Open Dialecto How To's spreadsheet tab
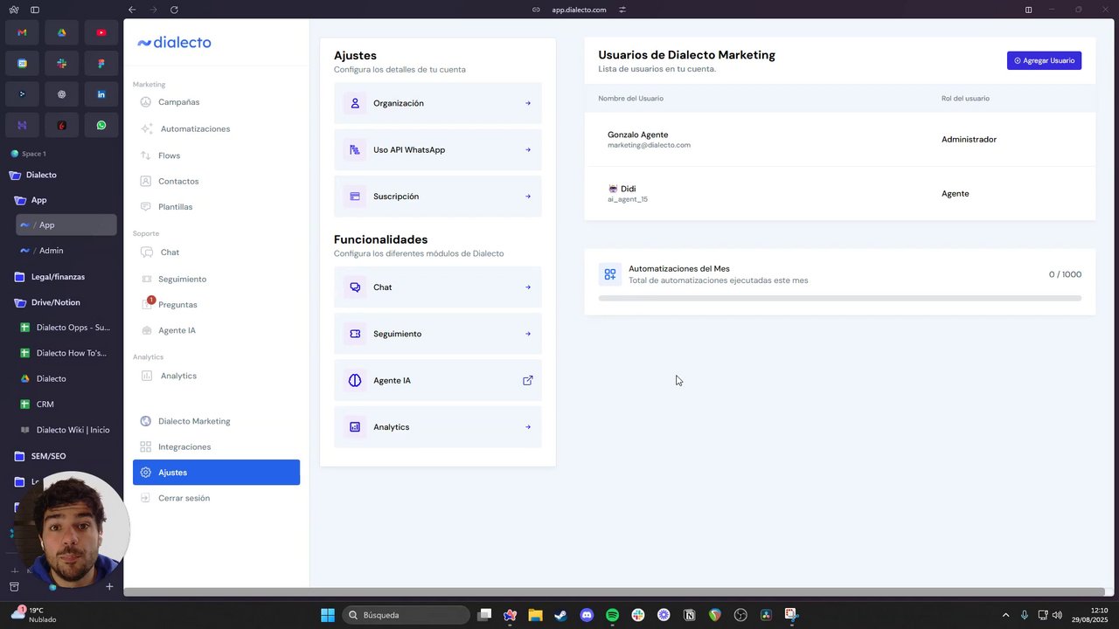The width and height of the screenshot is (1119, 629). (66, 353)
